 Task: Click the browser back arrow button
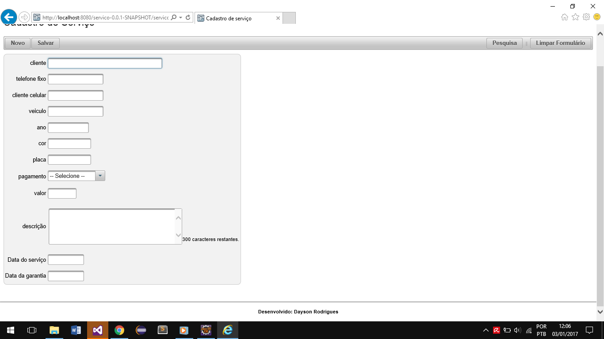click(x=9, y=17)
